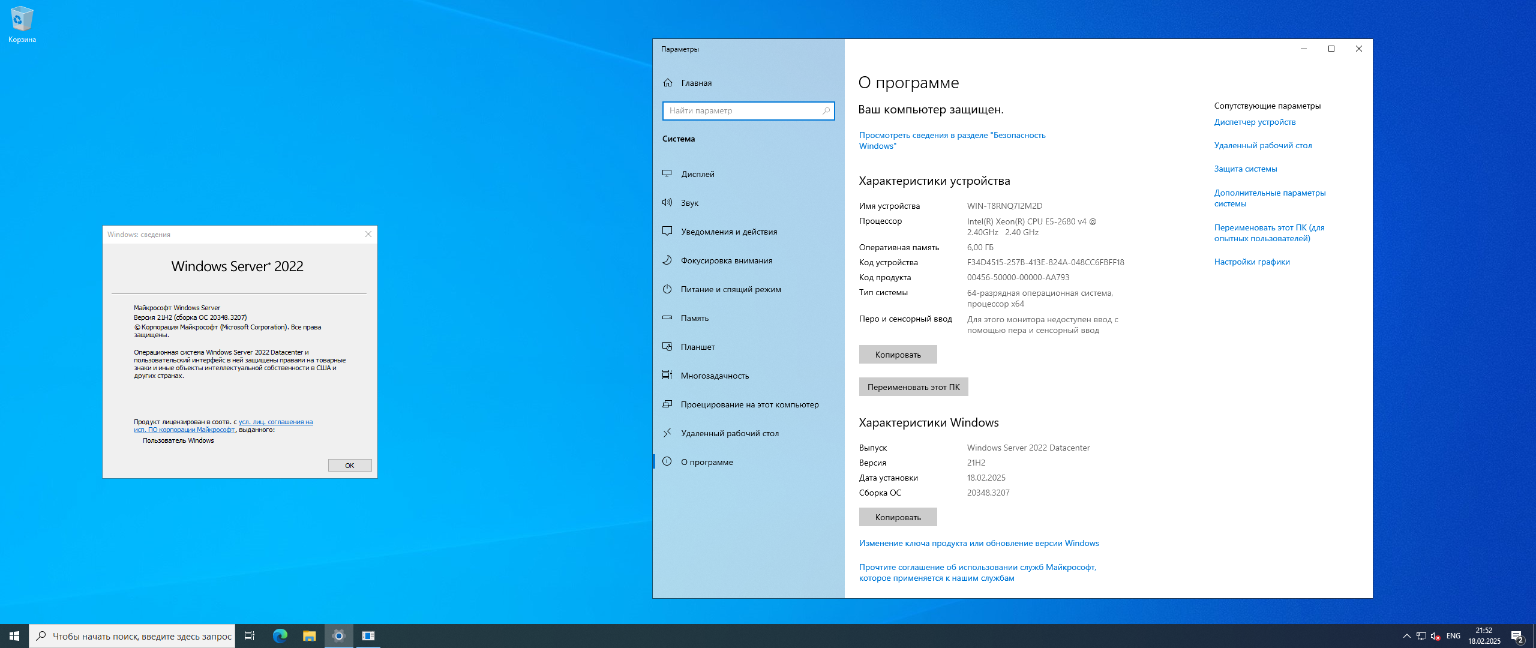This screenshot has width=1536, height=648.
Task: Select Звук in the Settings sidebar
Action: (x=748, y=203)
